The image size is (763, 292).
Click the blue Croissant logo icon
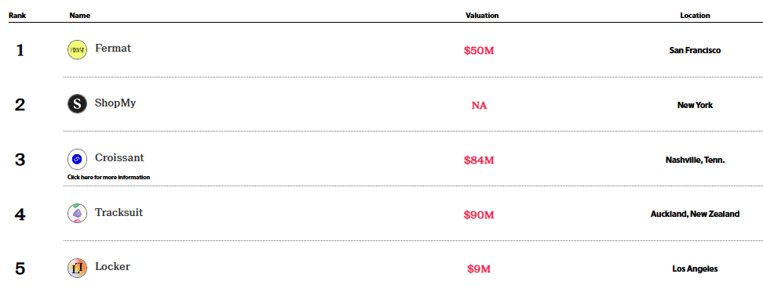click(x=78, y=159)
